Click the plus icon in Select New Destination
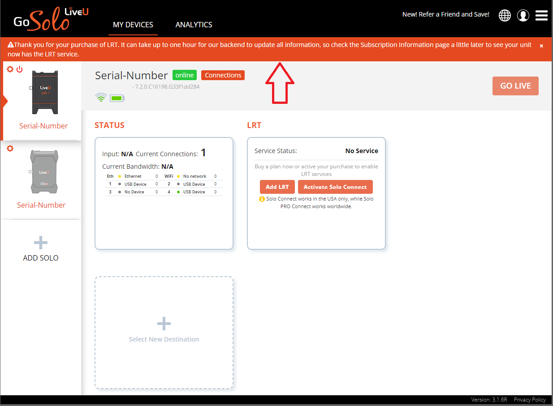This screenshot has width=553, height=406. (164, 323)
